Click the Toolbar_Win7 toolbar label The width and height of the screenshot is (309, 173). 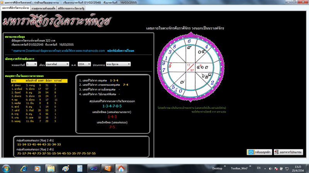pyautogui.click(x=239, y=168)
